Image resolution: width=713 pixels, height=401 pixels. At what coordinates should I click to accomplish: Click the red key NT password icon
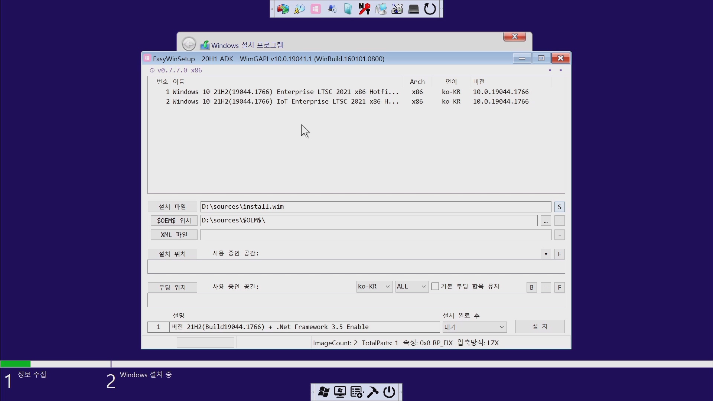point(364,9)
